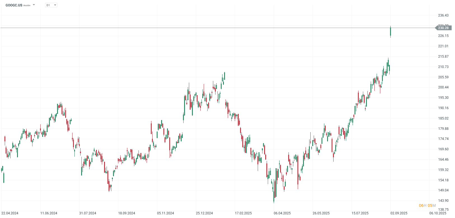Click the 22.04.2024 date label

tap(10, 213)
